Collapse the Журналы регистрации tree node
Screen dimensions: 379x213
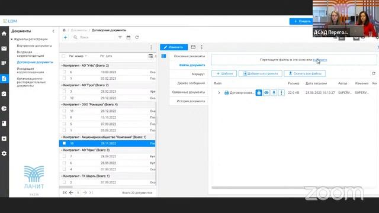point(11,39)
